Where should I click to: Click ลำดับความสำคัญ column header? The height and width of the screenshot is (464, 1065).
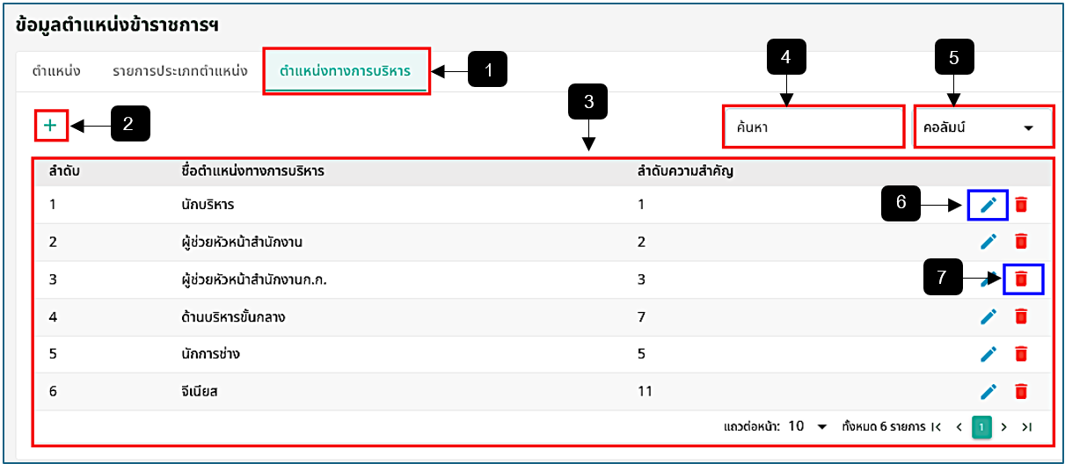(x=685, y=170)
